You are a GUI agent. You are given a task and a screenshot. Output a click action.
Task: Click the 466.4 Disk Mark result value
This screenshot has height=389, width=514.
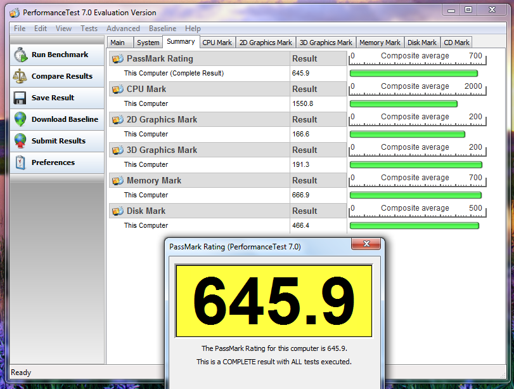(300, 225)
